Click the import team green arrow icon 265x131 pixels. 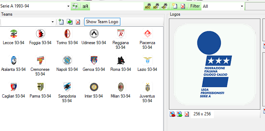click(x=70, y=22)
